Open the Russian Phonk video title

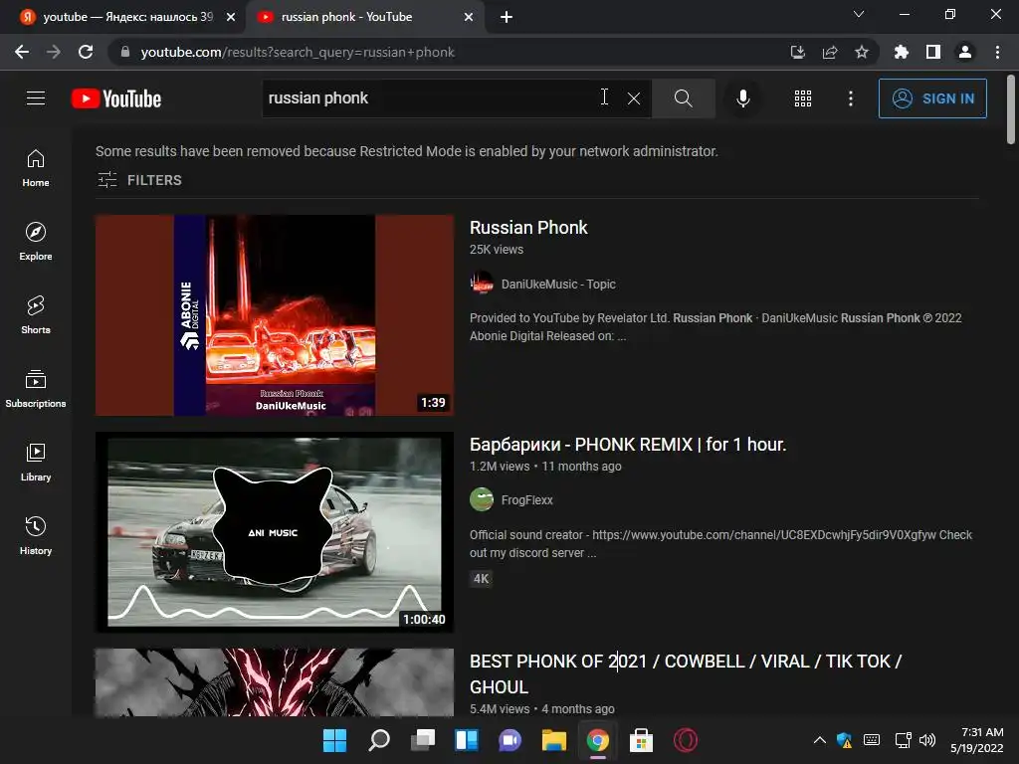[x=528, y=228]
